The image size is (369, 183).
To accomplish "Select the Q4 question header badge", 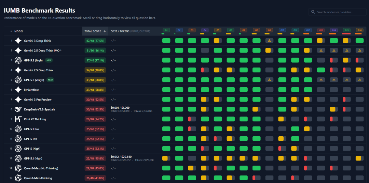I will pos(205,30).
